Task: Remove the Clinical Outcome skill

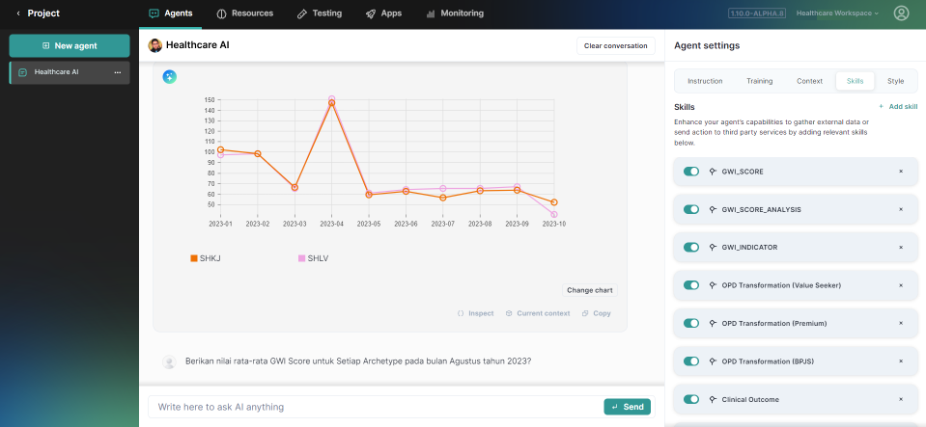Action: click(x=900, y=399)
